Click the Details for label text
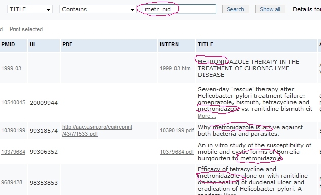 click(x=307, y=9)
